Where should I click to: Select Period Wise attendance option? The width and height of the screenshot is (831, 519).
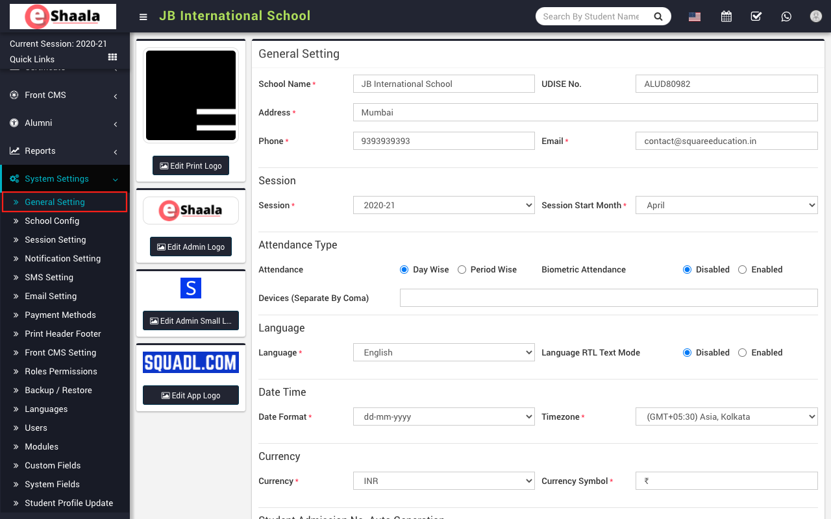(462, 270)
